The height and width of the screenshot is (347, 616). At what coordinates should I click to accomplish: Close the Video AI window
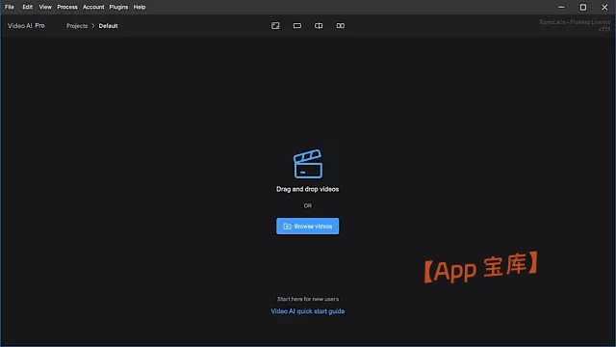tap(604, 7)
